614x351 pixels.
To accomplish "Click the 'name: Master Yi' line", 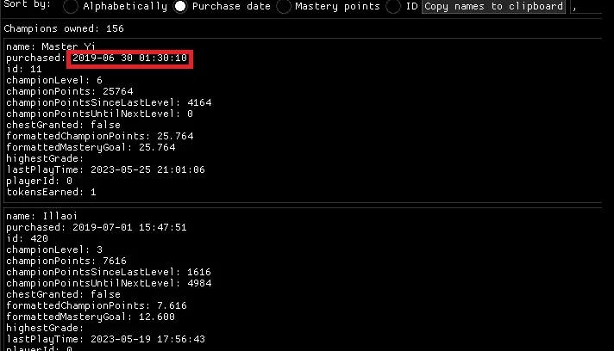I will [51, 46].
